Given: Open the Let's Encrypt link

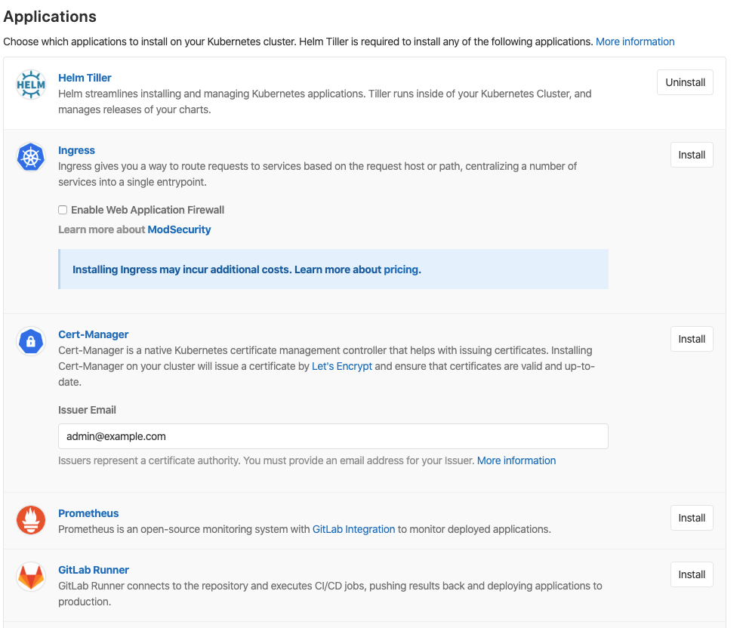Looking at the screenshot, I should coord(342,366).
